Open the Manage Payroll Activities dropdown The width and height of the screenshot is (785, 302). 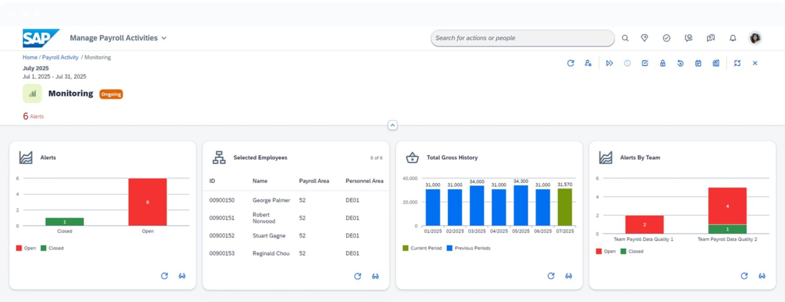click(118, 38)
